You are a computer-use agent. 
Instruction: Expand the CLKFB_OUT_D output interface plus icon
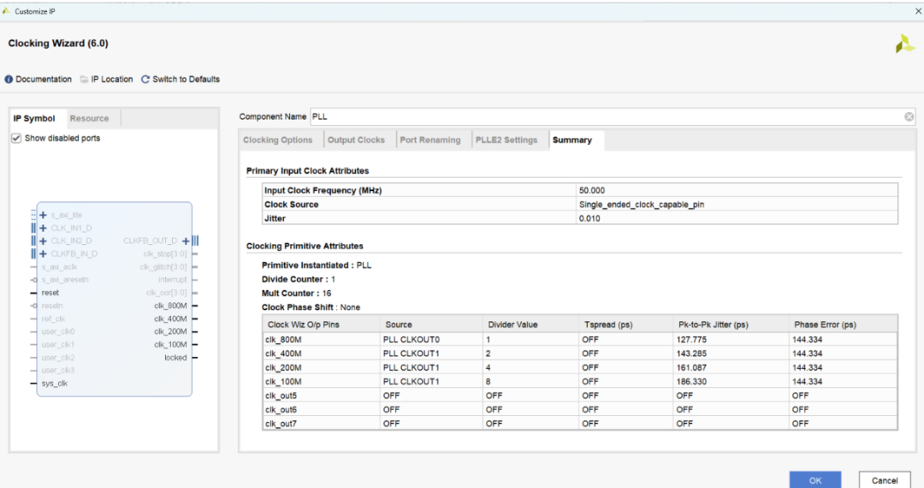point(185,241)
